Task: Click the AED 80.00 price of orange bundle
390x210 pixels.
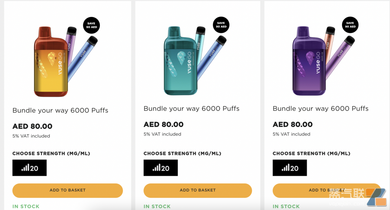Action: point(32,126)
